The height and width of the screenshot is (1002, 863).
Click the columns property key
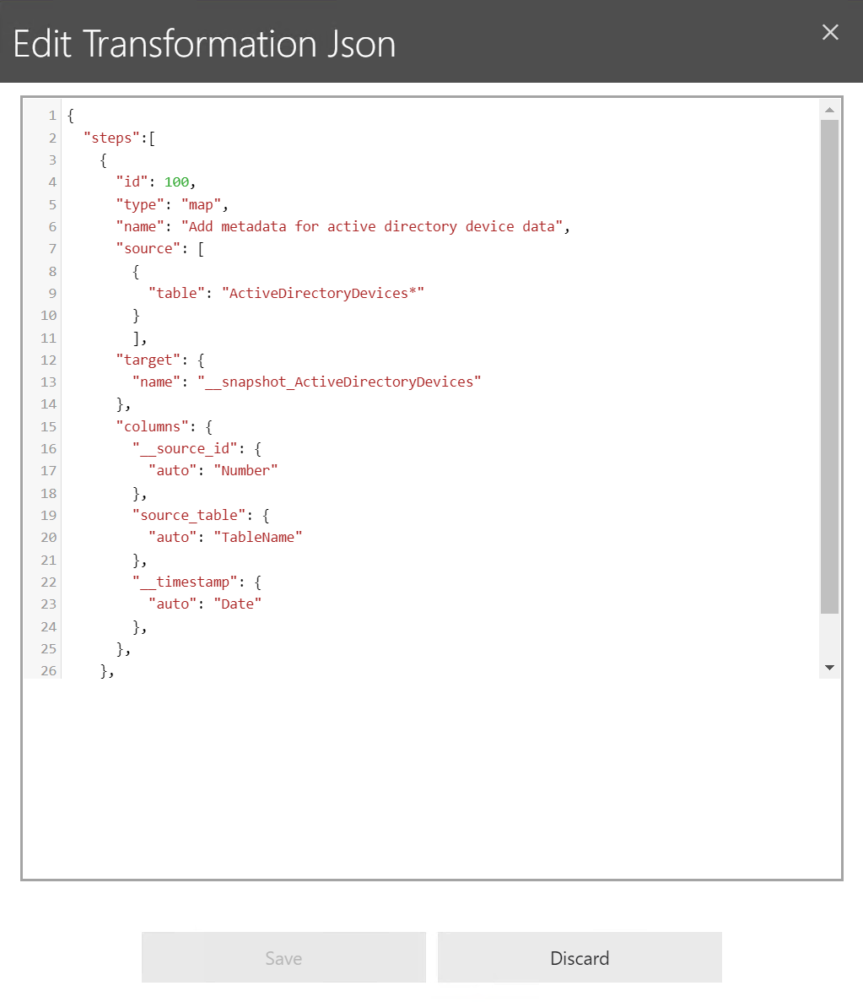[152, 425]
